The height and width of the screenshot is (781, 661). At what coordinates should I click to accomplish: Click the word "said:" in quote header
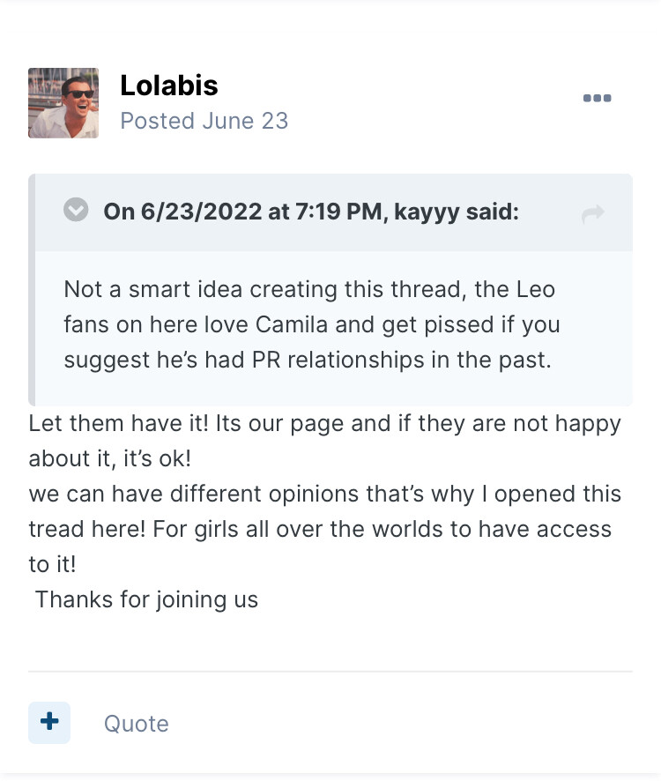tap(493, 212)
